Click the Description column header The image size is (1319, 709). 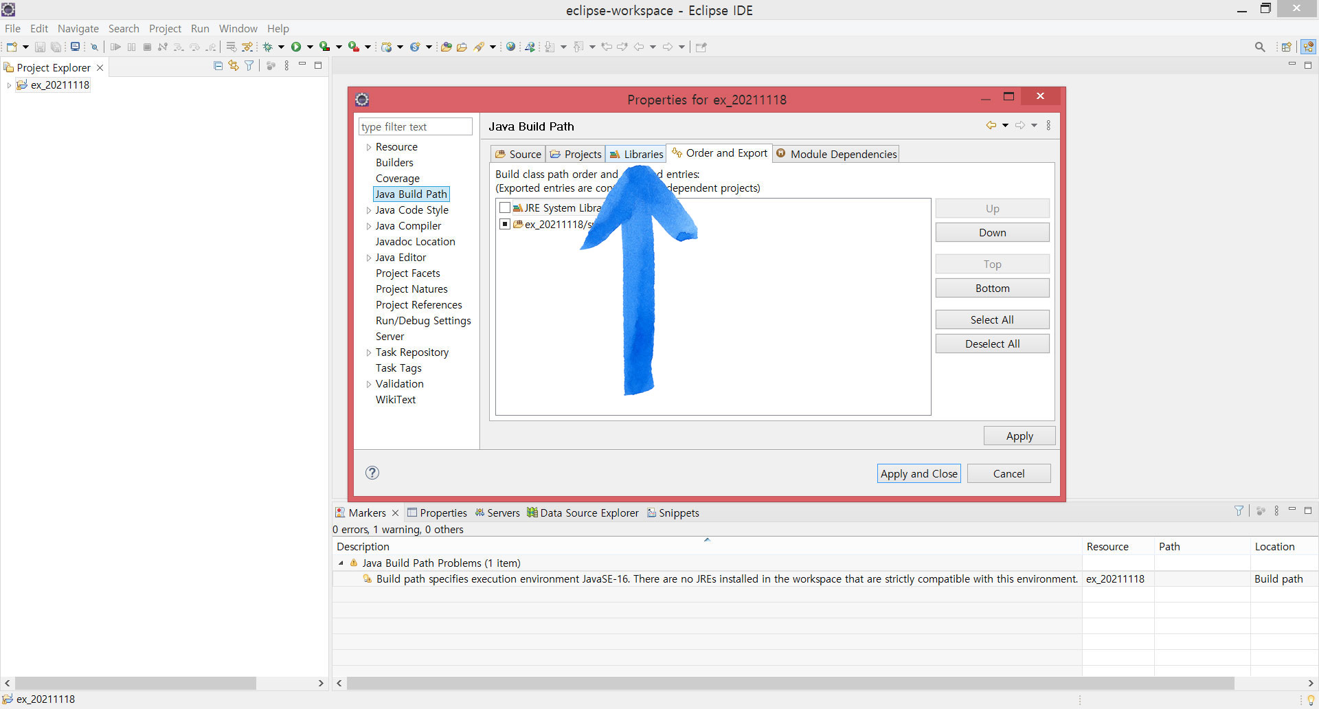coord(707,546)
